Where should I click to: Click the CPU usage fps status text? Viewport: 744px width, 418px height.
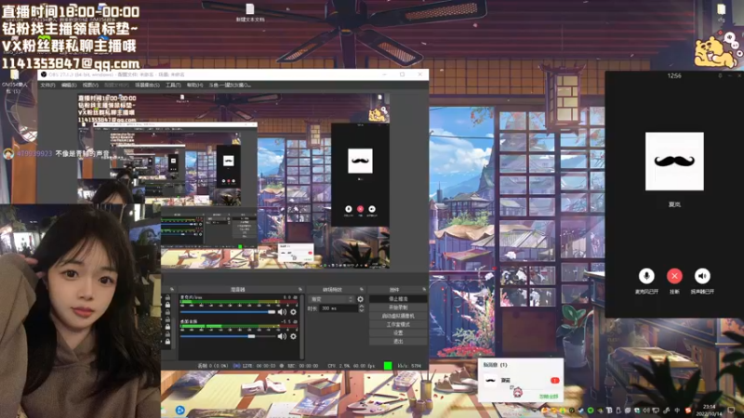(x=351, y=366)
